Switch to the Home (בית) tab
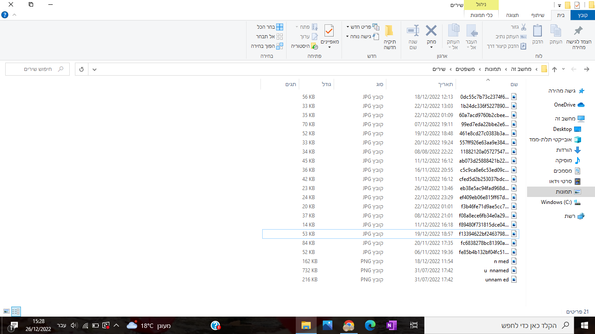The width and height of the screenshot is (595, 334). pyautogui.click(x=561, y=15)
